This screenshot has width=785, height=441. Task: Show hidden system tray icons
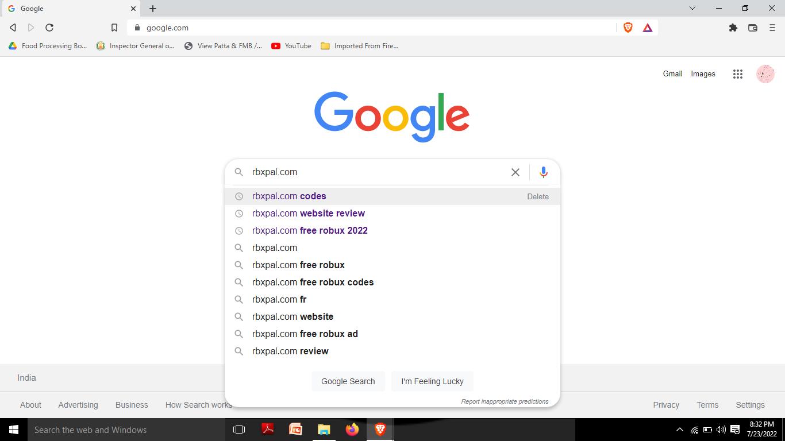[680, 430]
